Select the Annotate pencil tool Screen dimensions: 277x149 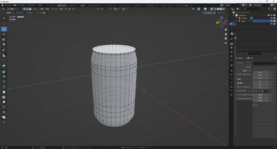(x=4, y=50)
